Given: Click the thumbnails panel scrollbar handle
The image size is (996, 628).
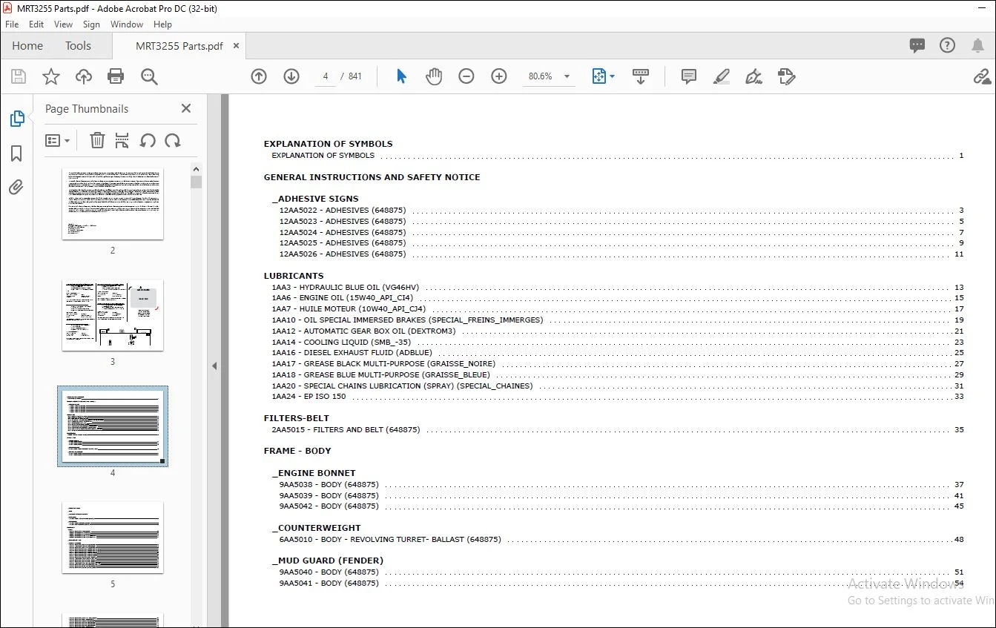Looking at the screenshot, I should pyautogui.click(x=196, y=182).
